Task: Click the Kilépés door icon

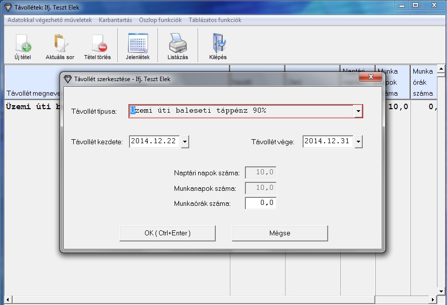Action: coord(218,44)
